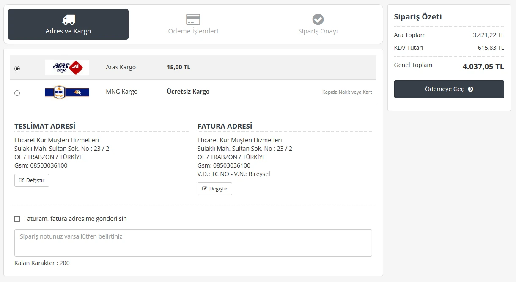
Task: Click the MNG Kargo logo
Action: pos(67,92)
